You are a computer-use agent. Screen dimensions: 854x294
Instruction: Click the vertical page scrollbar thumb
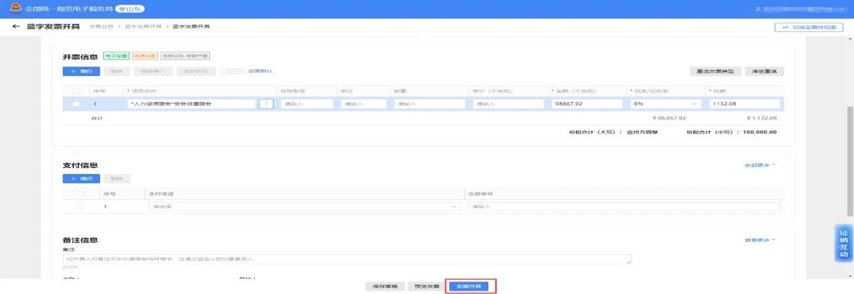pos(850,133)
